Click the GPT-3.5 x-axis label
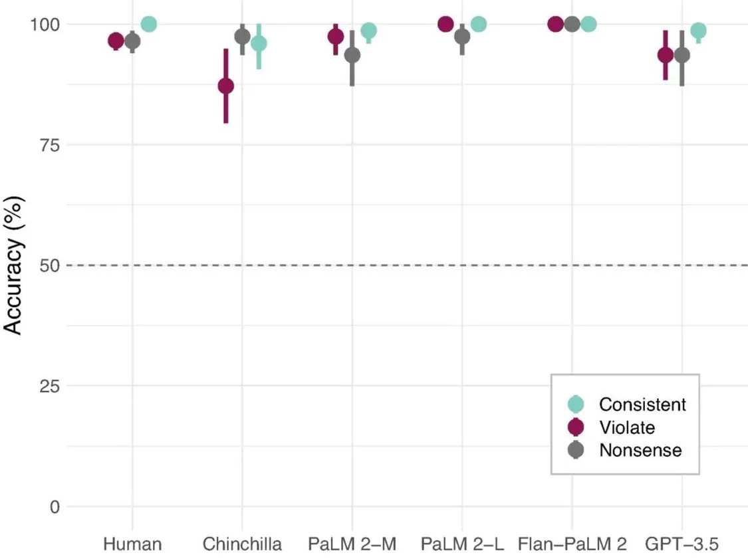This screenshot has width=748, height=559. [x=682, y=544]
